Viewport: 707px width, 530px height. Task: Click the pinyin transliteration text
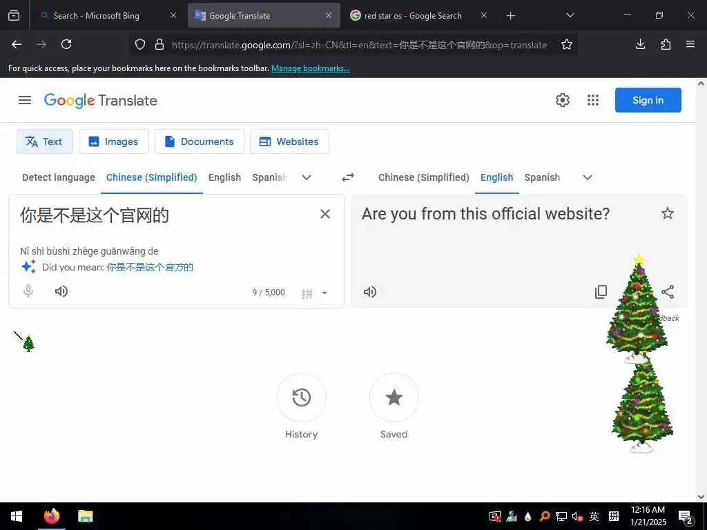point(89,251)
